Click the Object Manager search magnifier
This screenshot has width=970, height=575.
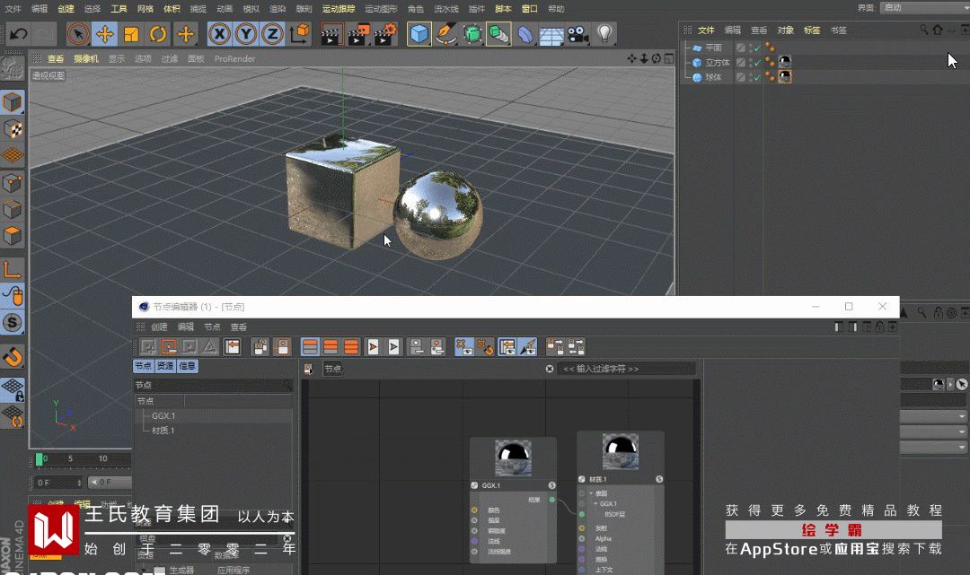[x=923, y=29]
